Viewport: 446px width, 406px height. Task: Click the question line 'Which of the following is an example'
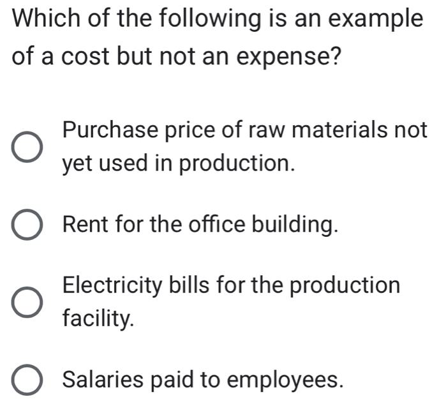218,19
